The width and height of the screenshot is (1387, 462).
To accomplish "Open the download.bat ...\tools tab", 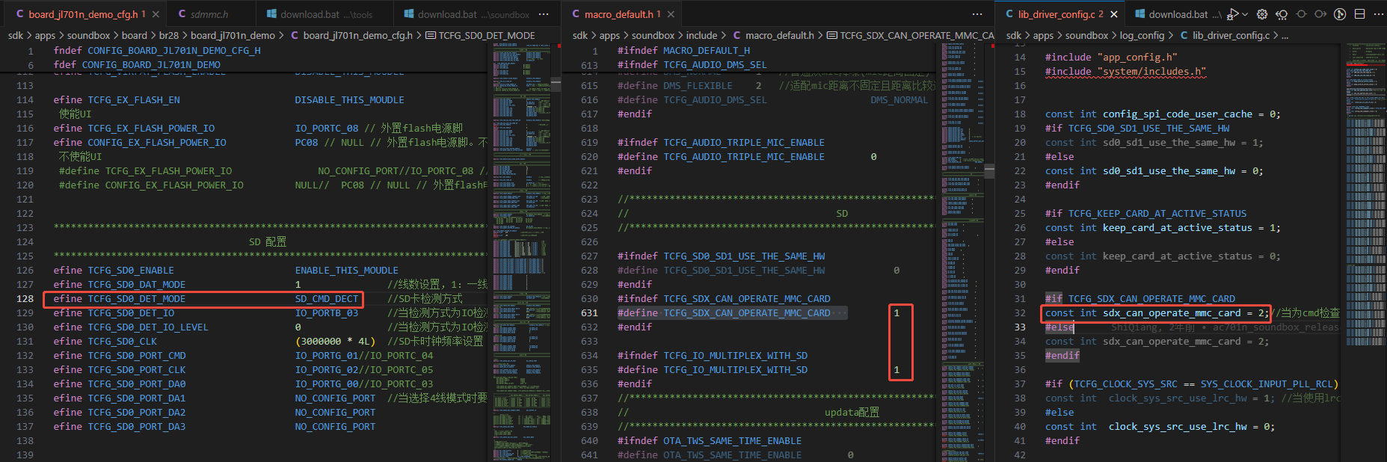I will click(325, 14).
